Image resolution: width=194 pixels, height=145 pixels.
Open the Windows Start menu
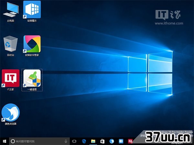click(5, 141)
